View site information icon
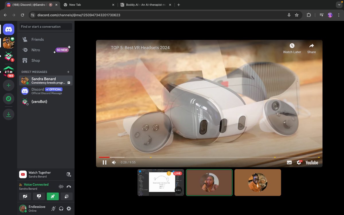344x215 pixels. [32, 15]
